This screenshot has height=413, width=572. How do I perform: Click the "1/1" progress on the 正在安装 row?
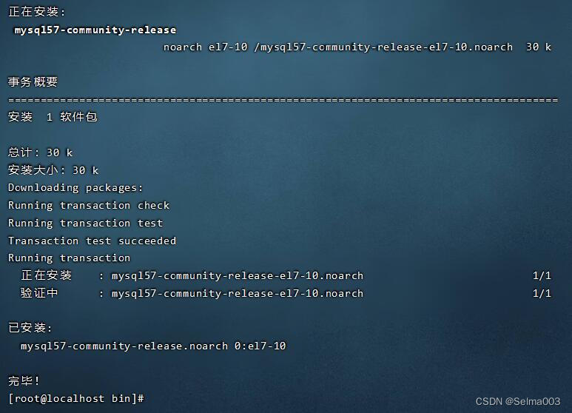point(542,275)
